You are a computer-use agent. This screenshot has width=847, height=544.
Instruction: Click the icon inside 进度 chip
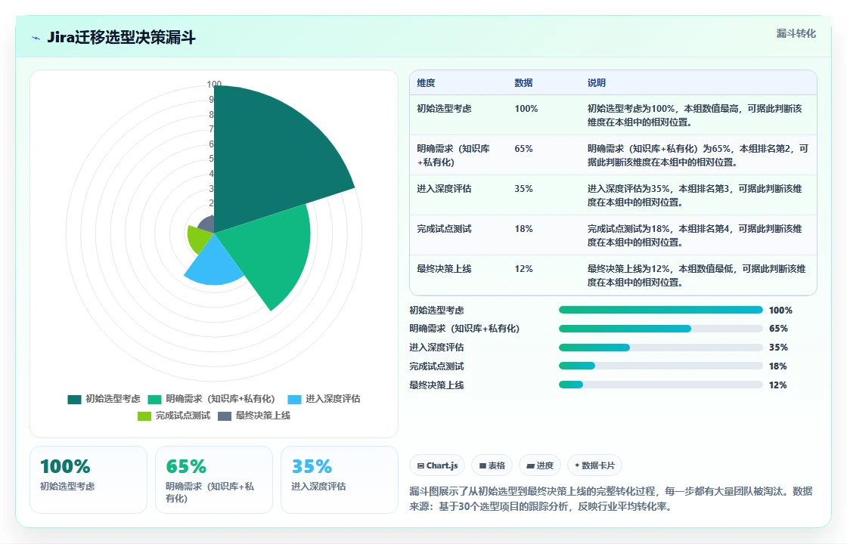coord(530,465)
